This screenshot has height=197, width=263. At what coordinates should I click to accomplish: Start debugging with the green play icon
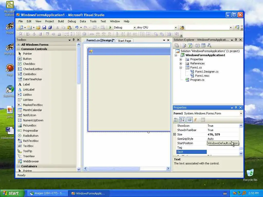tap(110, 27)
